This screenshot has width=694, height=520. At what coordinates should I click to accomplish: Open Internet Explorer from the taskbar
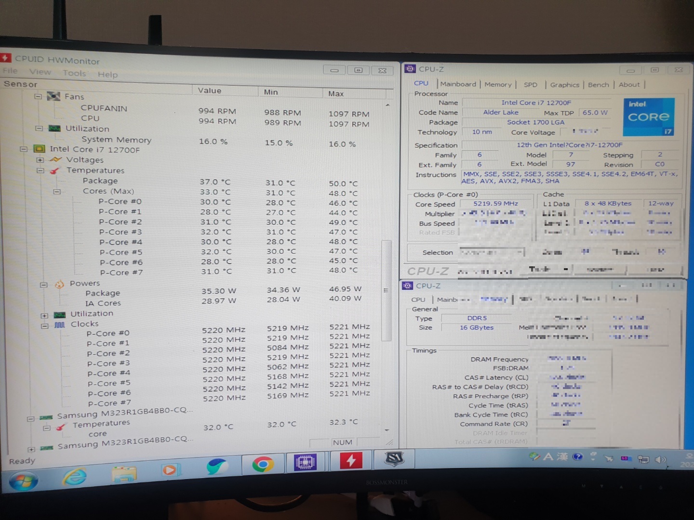[75, 477]
